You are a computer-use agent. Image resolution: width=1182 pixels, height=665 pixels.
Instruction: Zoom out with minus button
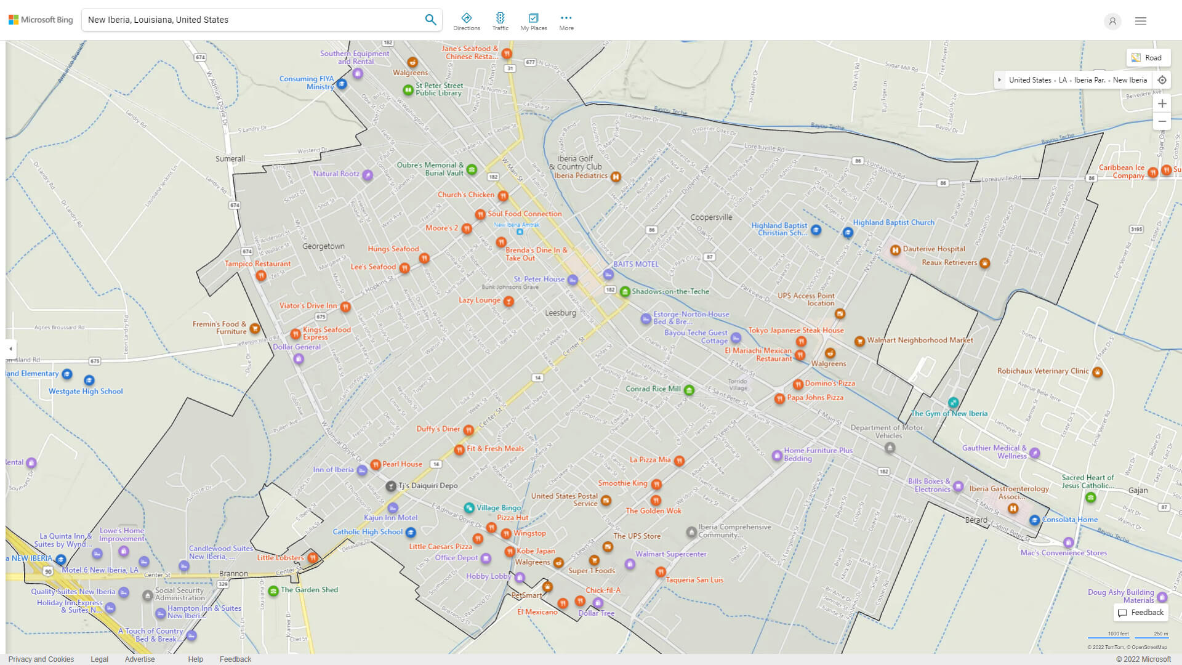[x=1162, y=121]
